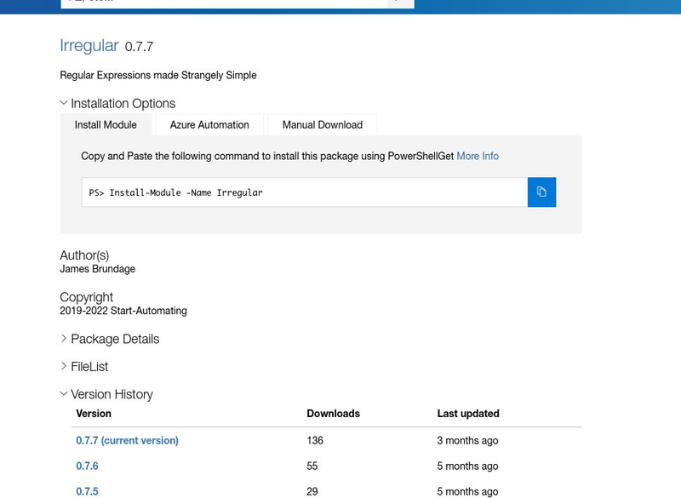Click the 3 months ago cell
The width and height of the screenshot is (681, 498).
[x=467, y=440]
